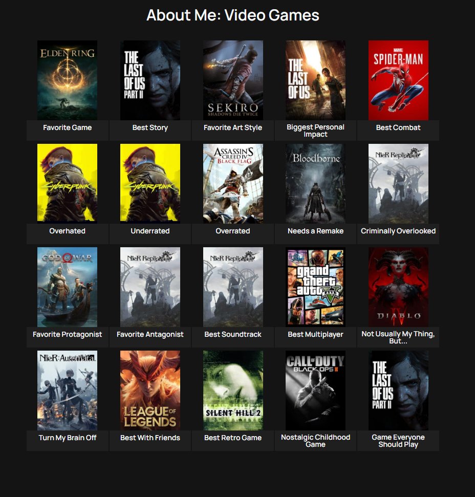Click the "Best With Friends" label
The height and width of the screenshot is (497, 475).
point(150,438)
